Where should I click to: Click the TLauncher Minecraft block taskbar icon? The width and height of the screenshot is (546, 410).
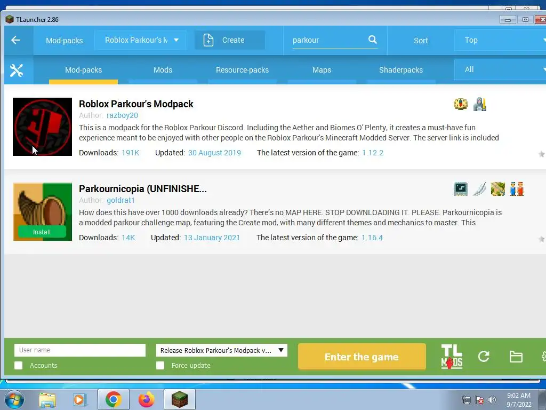point(180,399)
